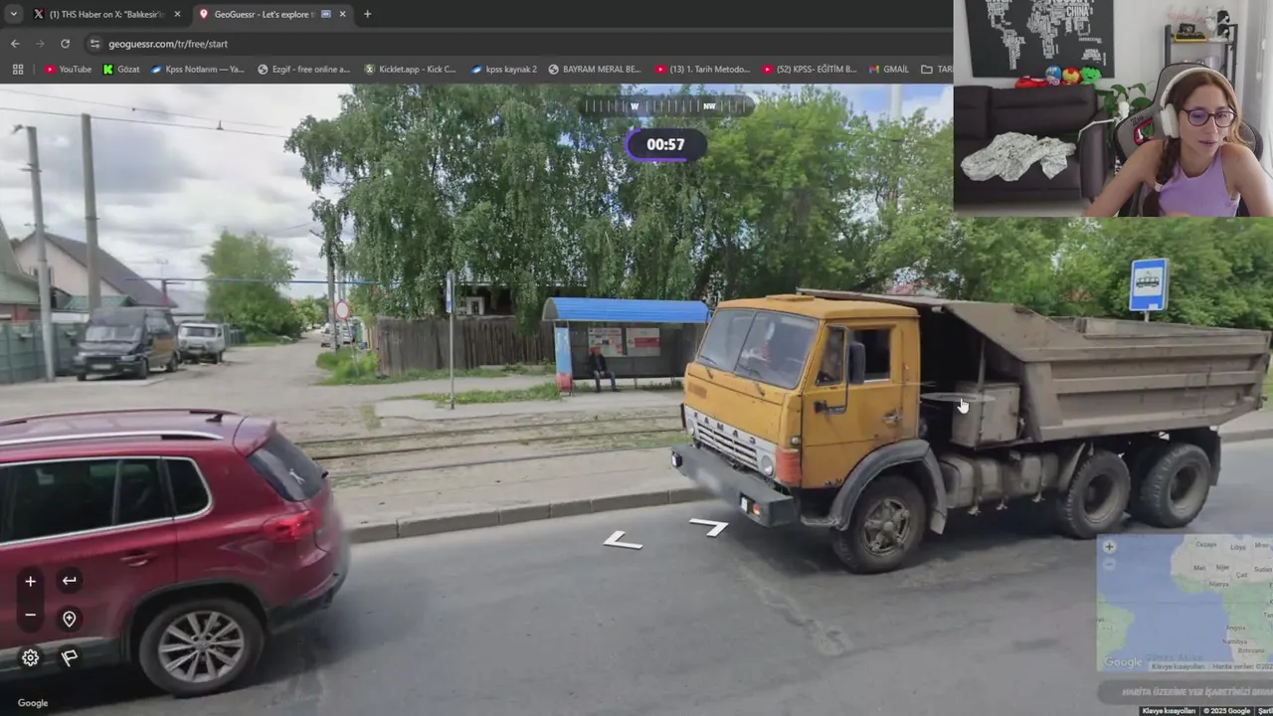Open the kpss kaynak 2 bookmark
The height and width of the screenshot is (716, 1273).
(x=503, y=70)
